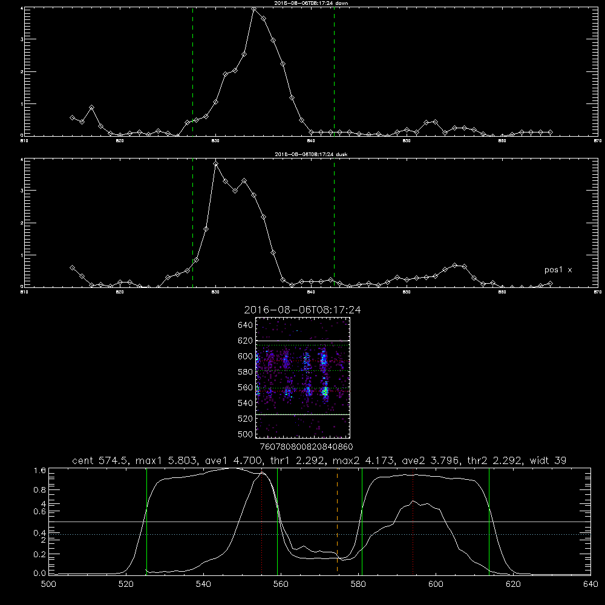605x605 pixels.
Task: Click the heatmap x-axis number string 760780800820840860
Action: tap(306, 447)
